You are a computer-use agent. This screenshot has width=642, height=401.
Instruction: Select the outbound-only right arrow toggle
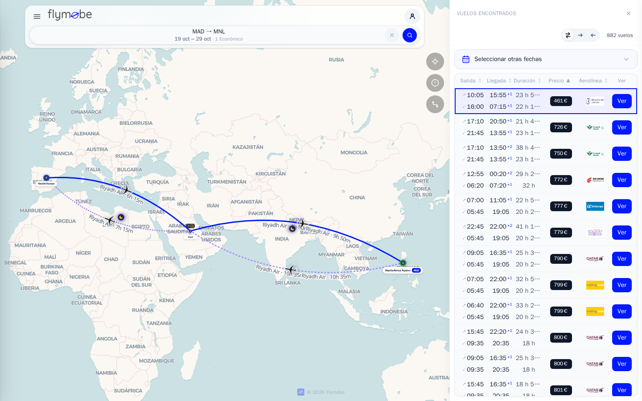click(580, 35)
